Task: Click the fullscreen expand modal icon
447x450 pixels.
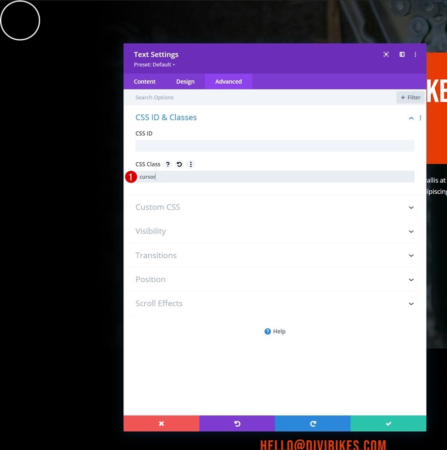Action: point(386,54)
